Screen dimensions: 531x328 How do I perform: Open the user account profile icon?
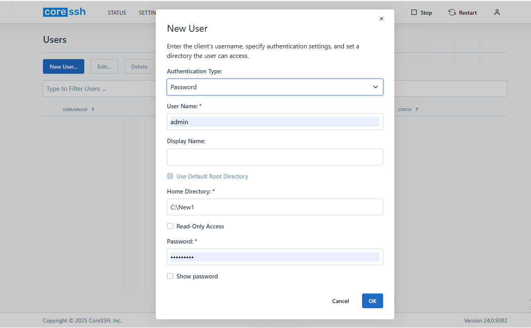click(497, 12)
